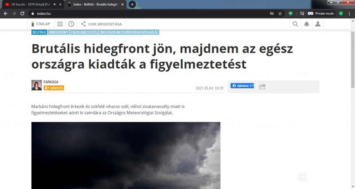Open the hamburger menu on Index toolbar

60,24
